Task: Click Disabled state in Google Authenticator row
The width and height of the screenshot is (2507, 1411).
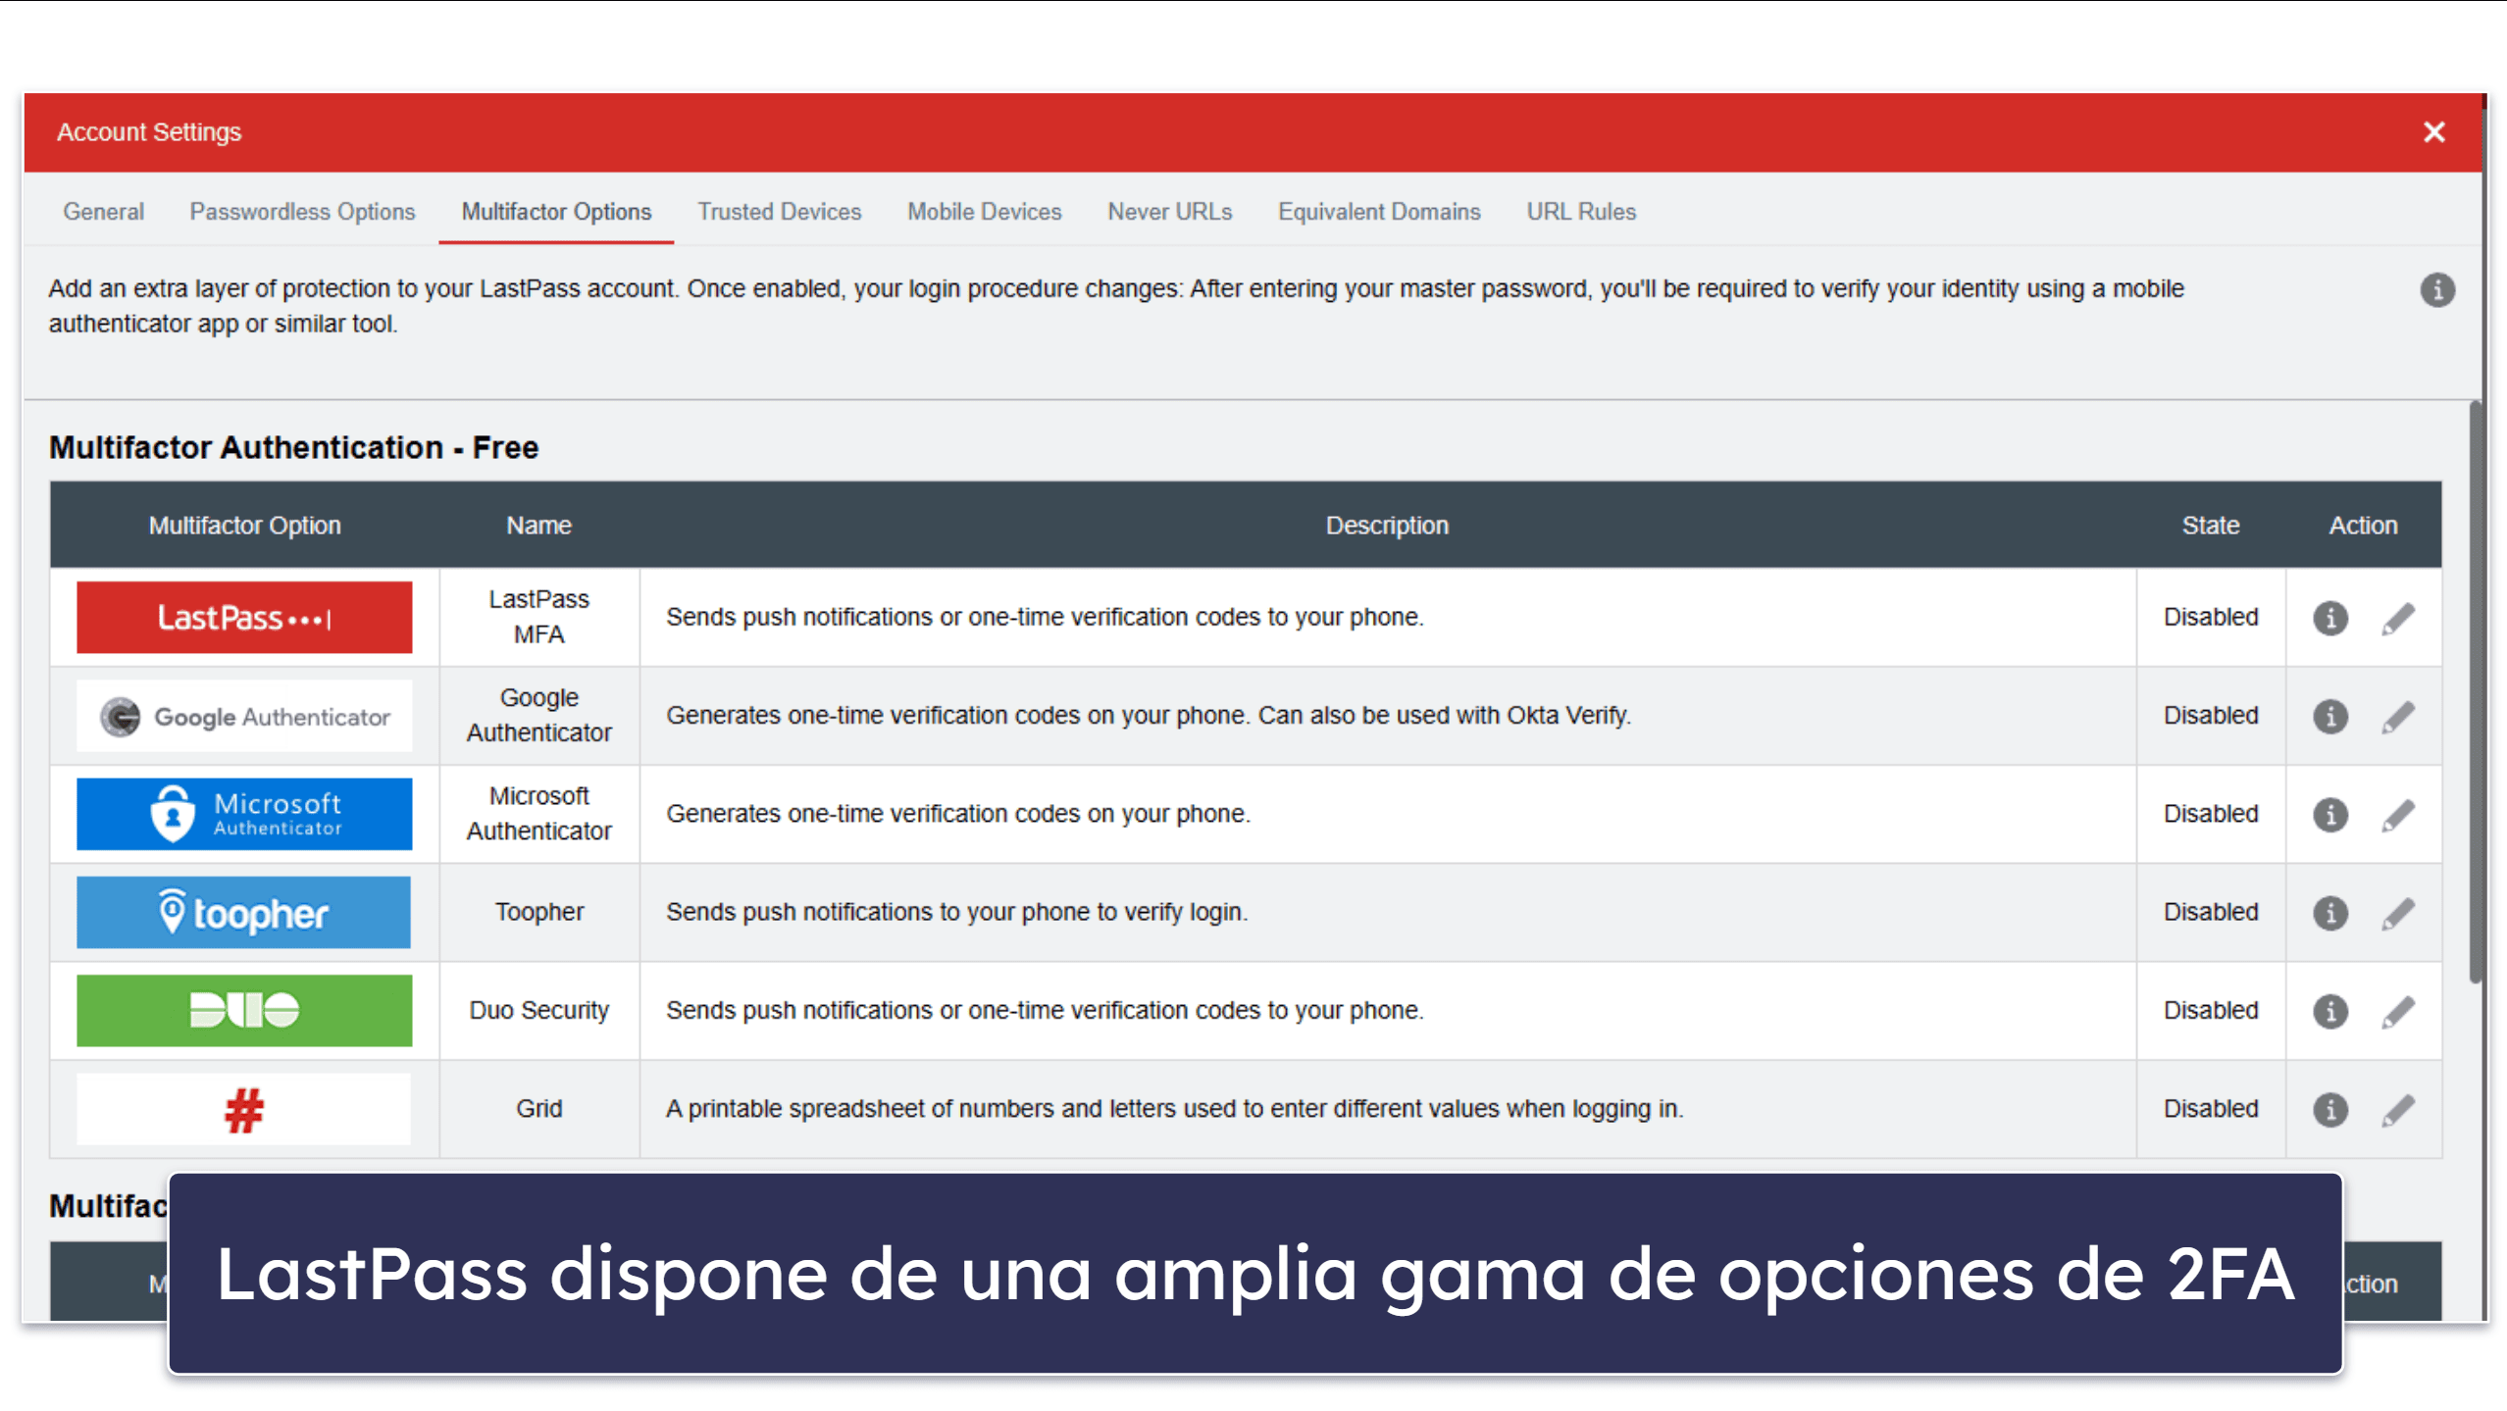Action: click(x=2210, y=716)
